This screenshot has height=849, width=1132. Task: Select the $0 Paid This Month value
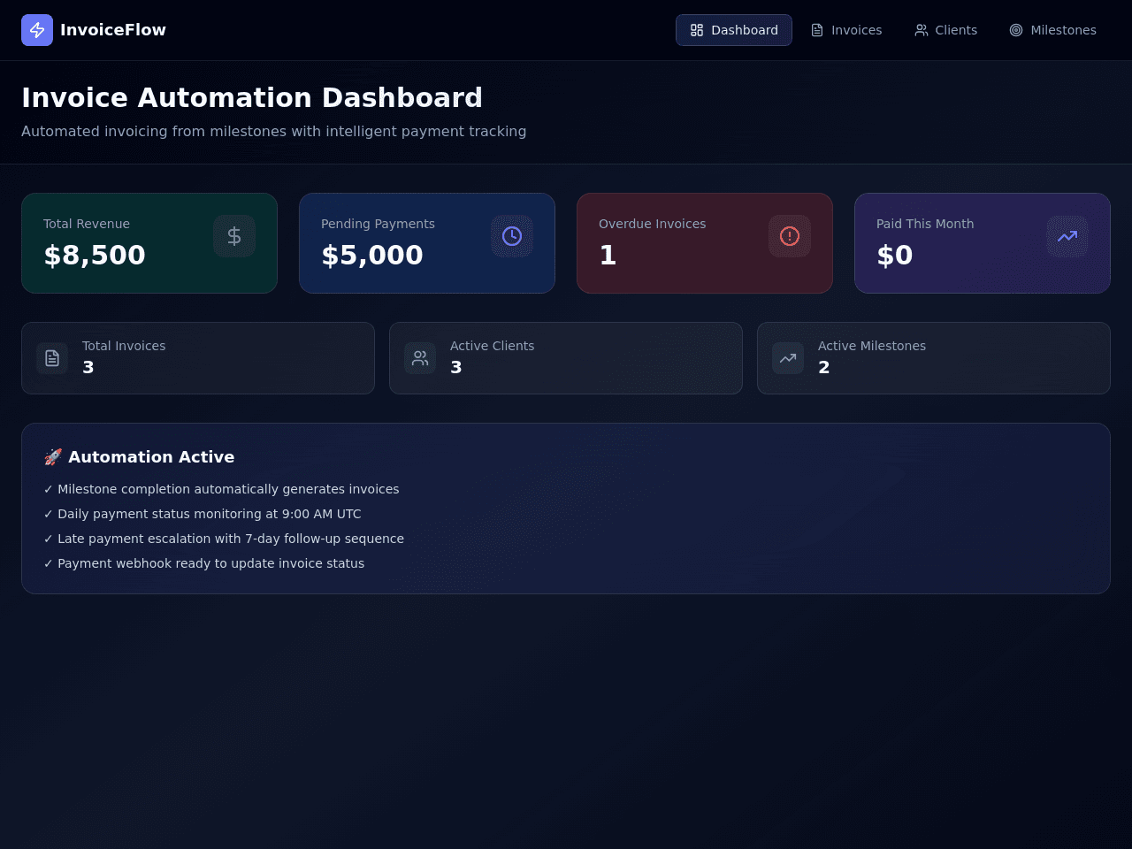[894, 255]
